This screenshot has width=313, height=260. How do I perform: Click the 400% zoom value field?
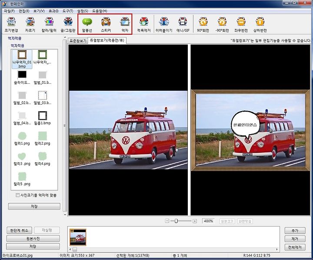point(208,221)
